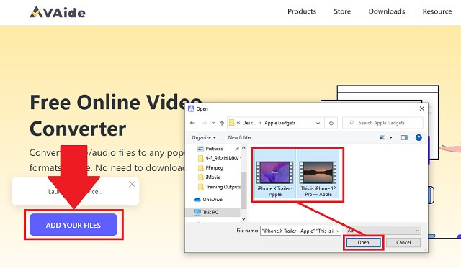This screenshot has width=461, height=268.
Task: Click the ADD YOUR FILES button
Action: 73,225
